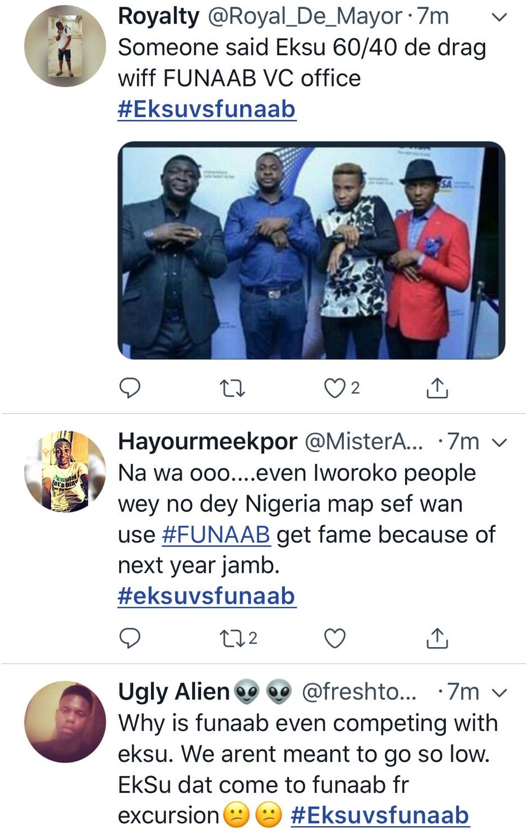The height and width of the screenshot is (834, 526).
Task: Tap the #FUNAAB hashtag link
Action: click(216, 535)
